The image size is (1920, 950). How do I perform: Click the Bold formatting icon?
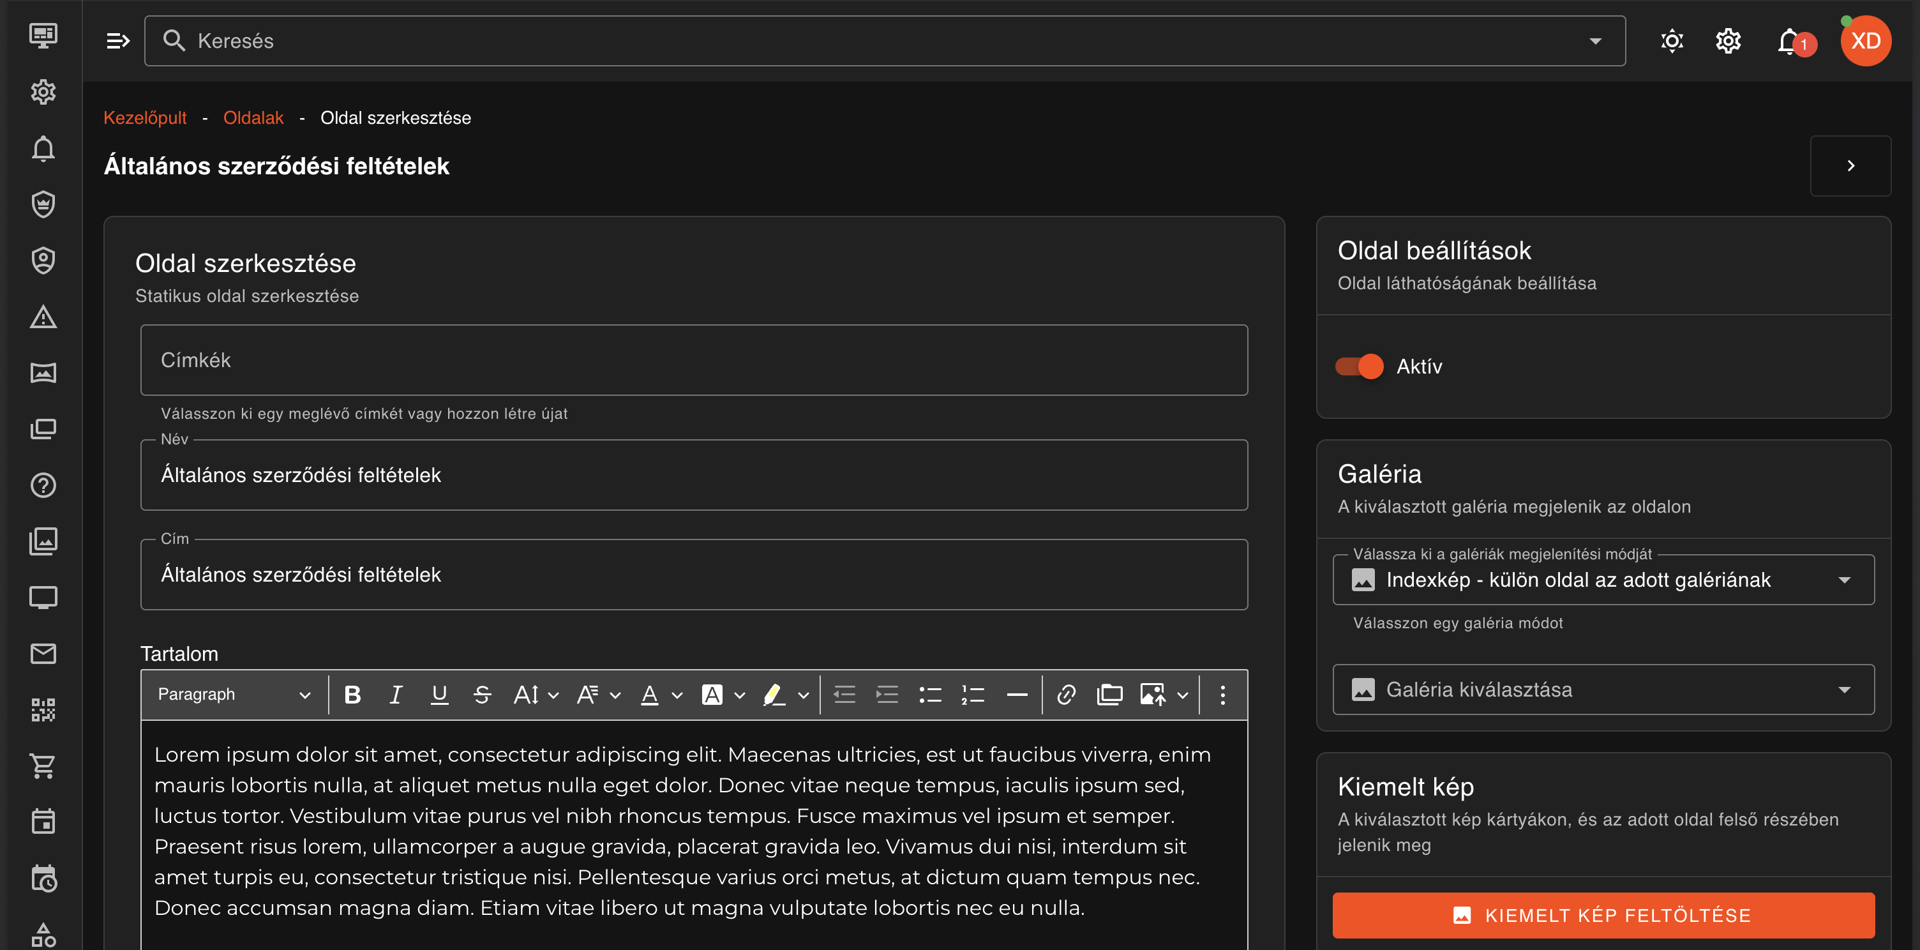352,694
